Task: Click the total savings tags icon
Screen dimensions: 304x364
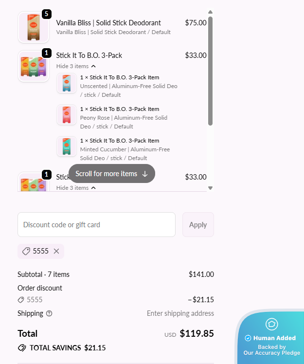Action: 22,348
